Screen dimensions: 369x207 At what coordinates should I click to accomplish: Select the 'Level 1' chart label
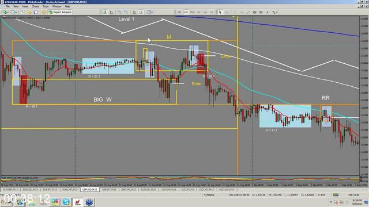[126, 19]
